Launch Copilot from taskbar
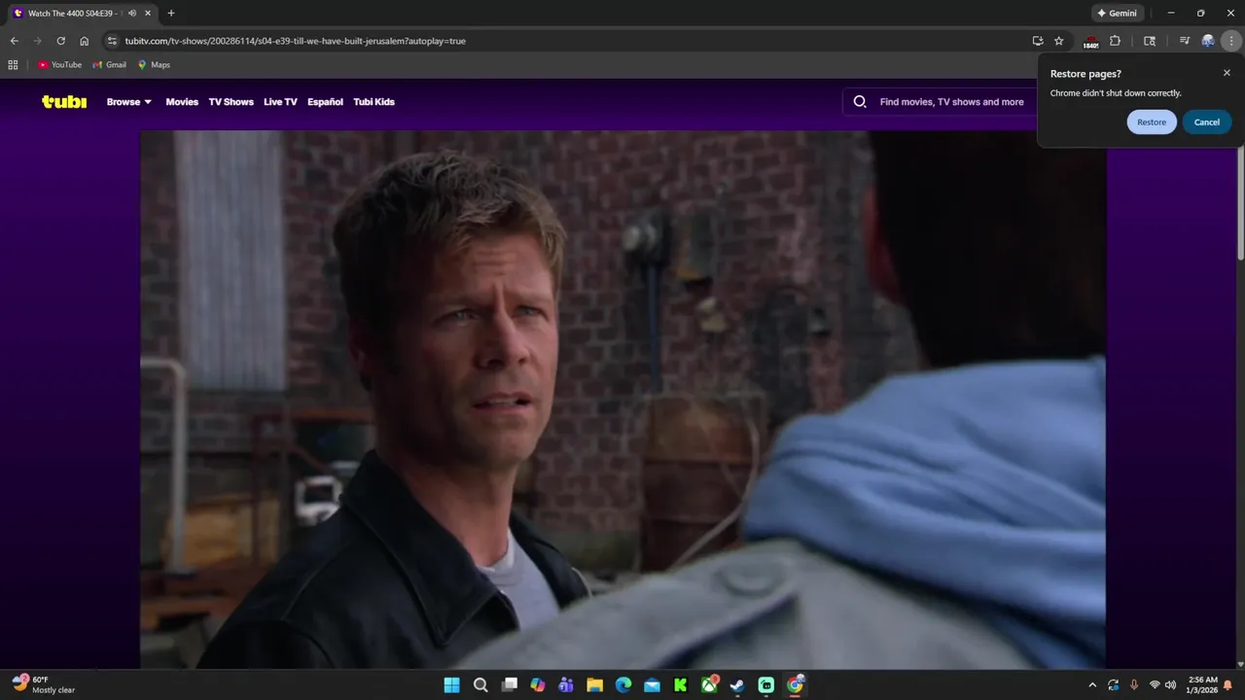Image resolution: width=1245 pixels, height=700 pixels. point(538,685)
